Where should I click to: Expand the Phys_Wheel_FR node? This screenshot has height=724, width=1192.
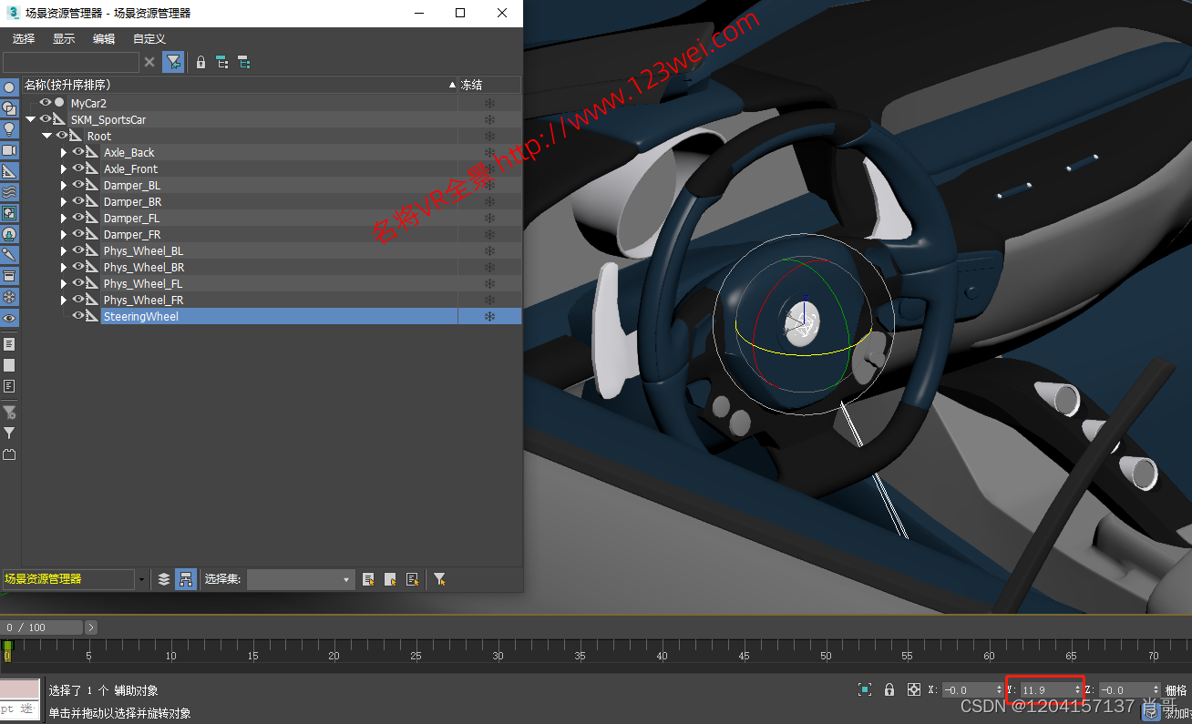coord(64,300)
